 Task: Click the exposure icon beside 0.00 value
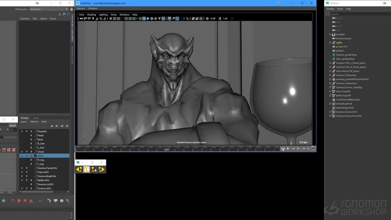coord(207,19)
